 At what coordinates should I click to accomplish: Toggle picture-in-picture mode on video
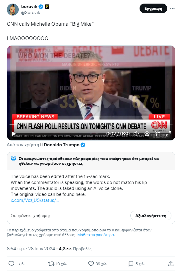coord(158,134)
